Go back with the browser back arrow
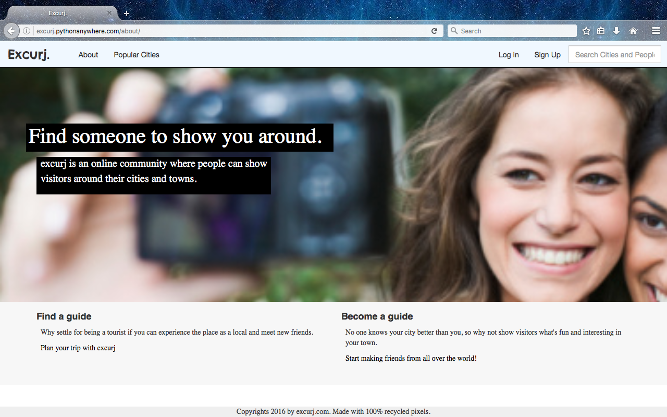The width and height of the screenshot is (667, 417). [x=11, y=31]
